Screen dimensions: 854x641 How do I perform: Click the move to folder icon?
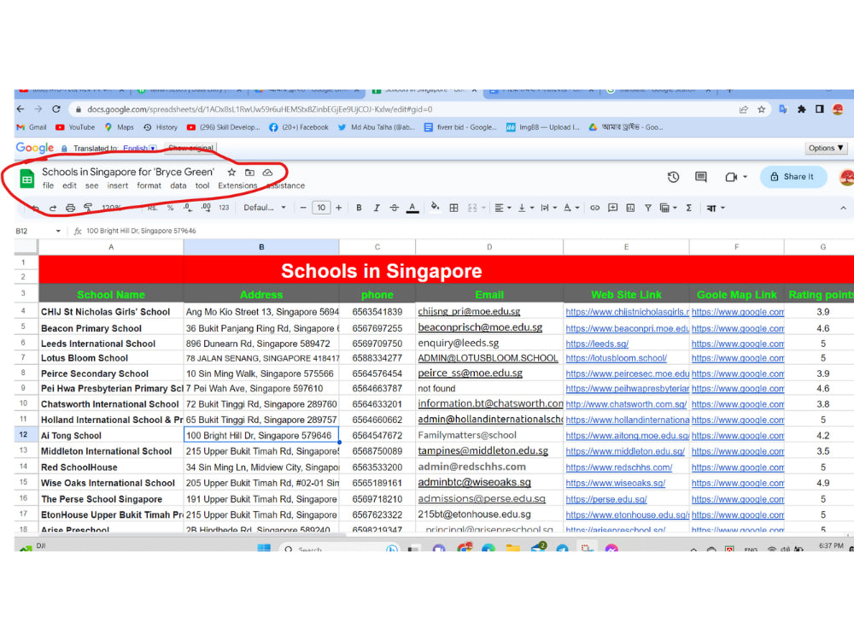pyautogui.click(x=249, y=173)
